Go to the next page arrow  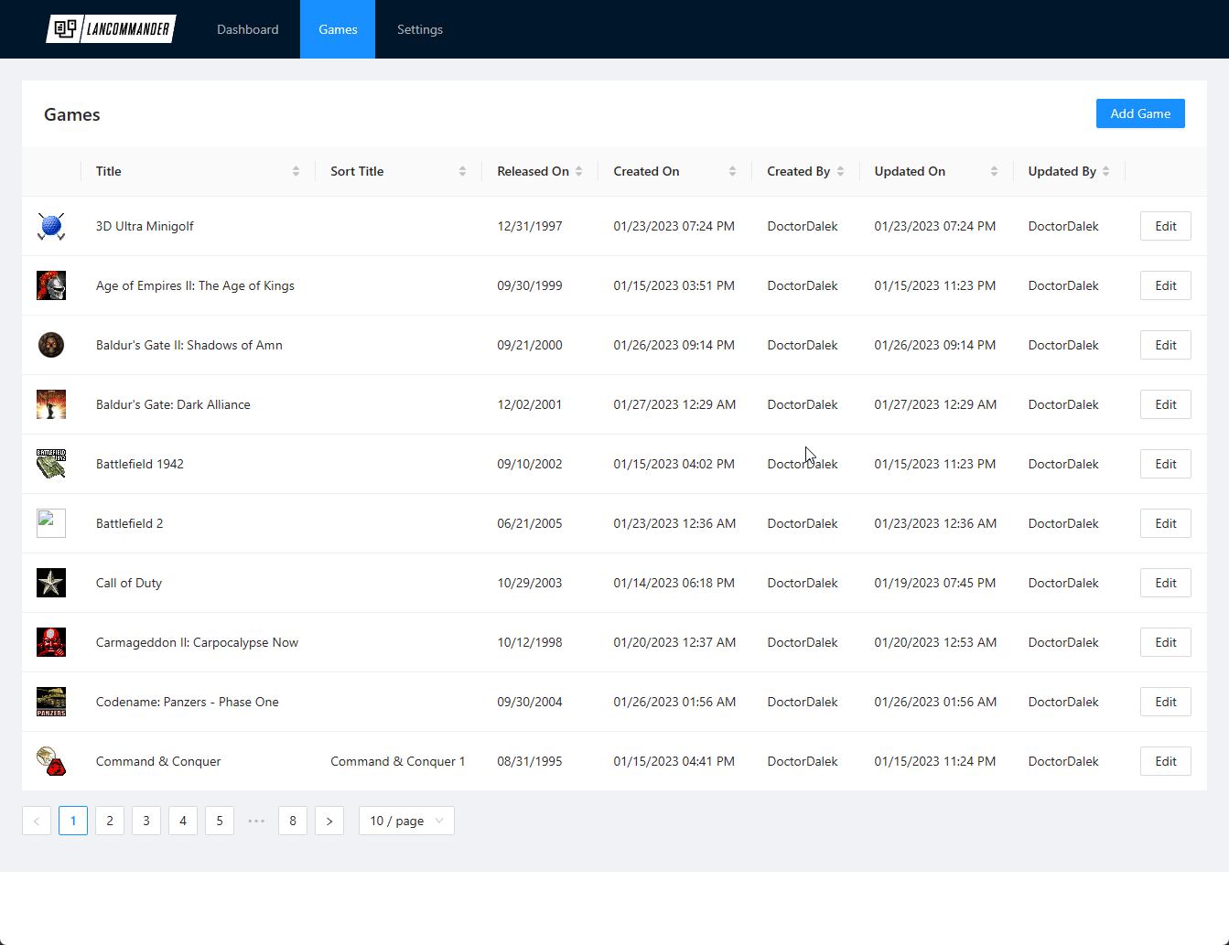tap(329, 821)
